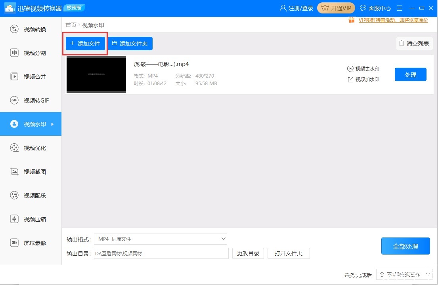Viewport: 438px width, 285px height.
Task: Click the 视频水印 breadcrumb label
Action: pos(93,25)
